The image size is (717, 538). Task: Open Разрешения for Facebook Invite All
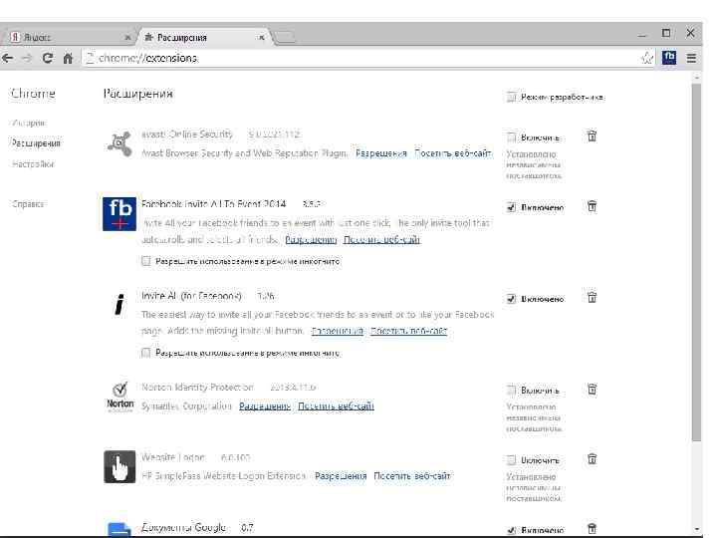click(311, 240)
